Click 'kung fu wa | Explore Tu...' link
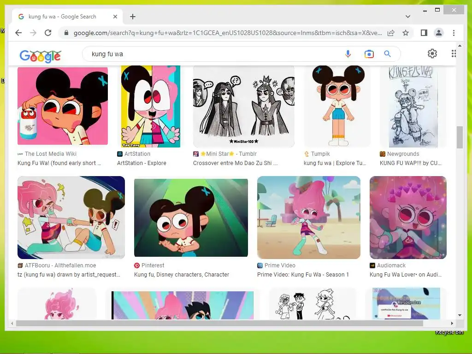The image size is (472, 354). pyautogui.click(x=335, y=163)
